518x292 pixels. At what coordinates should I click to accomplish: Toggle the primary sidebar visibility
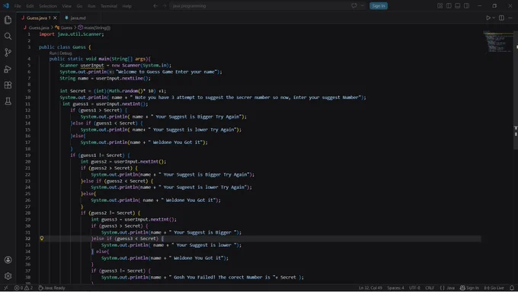pos(449,5)
